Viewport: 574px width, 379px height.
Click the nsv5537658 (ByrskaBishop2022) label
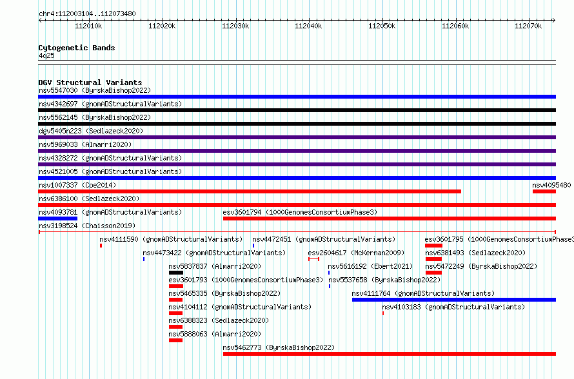[x=384, y=280]
